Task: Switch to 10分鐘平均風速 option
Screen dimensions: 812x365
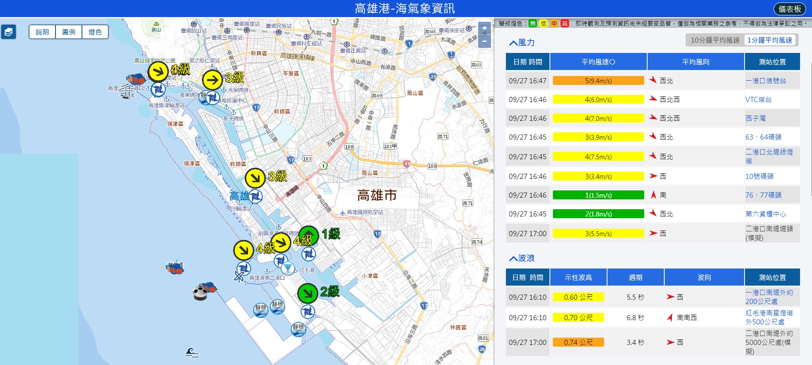Action: point(715,40)
